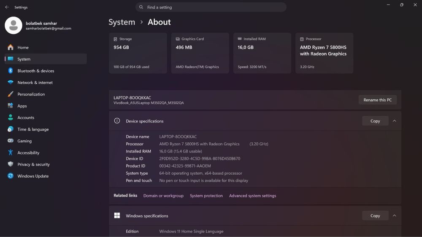Click the back arrow icon in Settings
Screen dimensions: 422x237
7,7
